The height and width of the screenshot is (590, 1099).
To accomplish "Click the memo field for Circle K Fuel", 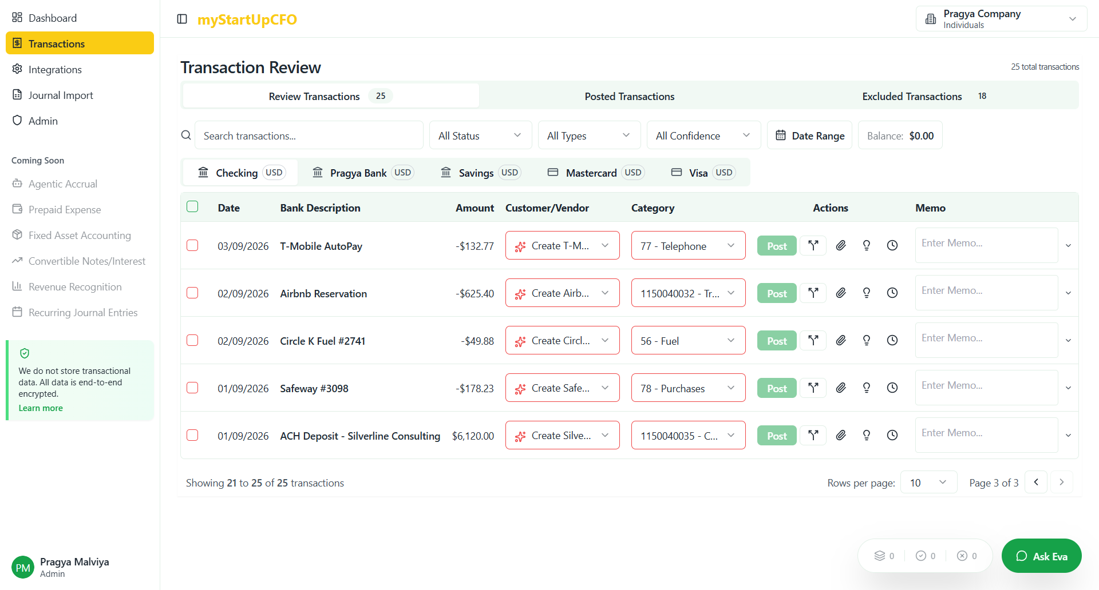I will (986, 340).
